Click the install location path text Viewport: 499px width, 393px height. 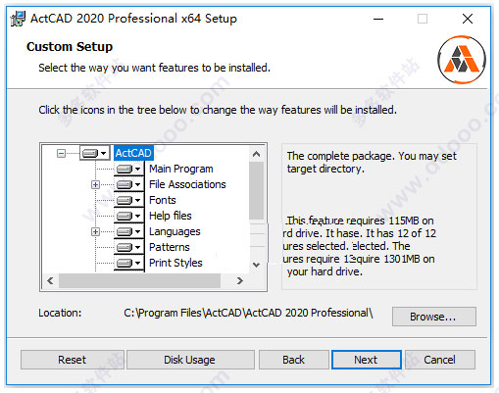(248, 313)
